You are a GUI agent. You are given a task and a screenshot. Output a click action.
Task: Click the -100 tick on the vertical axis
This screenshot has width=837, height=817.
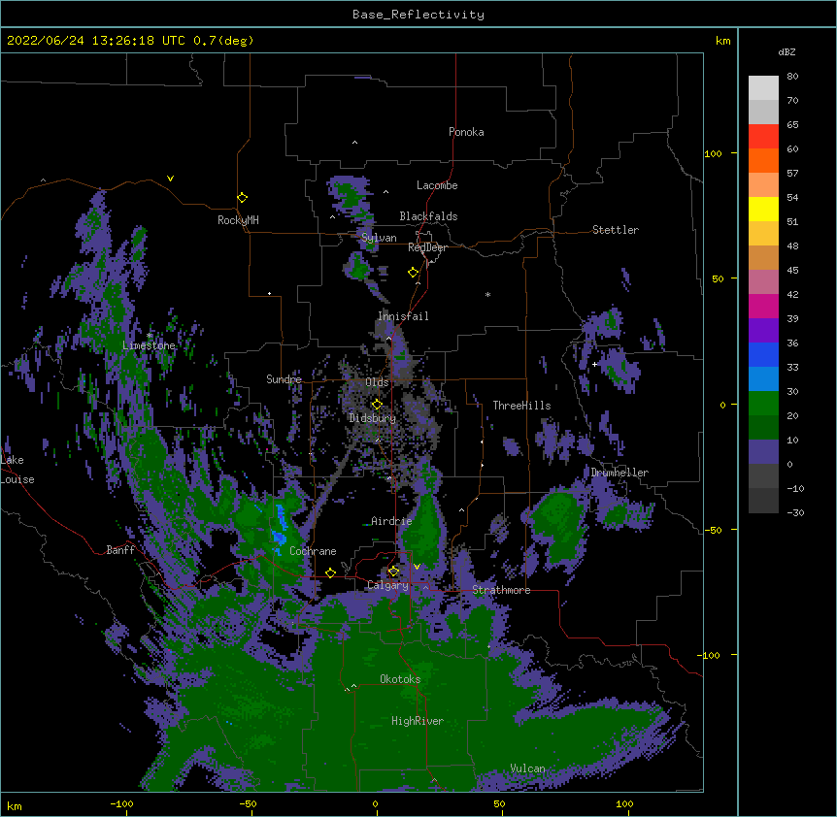click(x=710, y=655)
